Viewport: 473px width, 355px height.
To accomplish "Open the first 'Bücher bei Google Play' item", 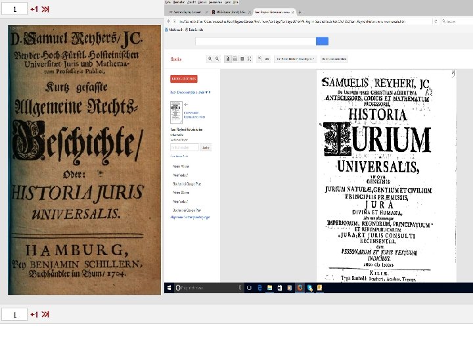I will pos(187,184).
